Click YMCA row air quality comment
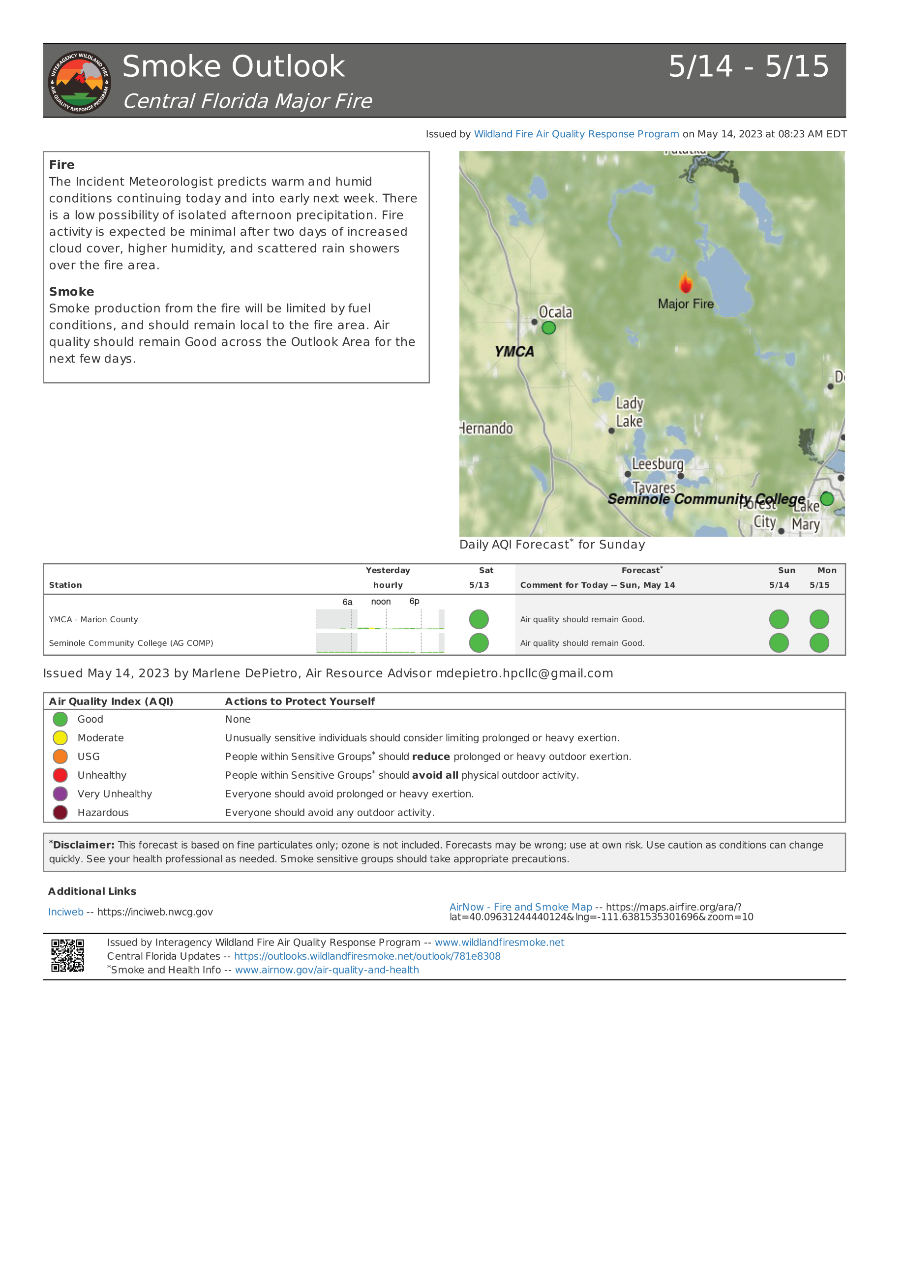This screenshot has height=1279, width=905. tap(582, 619)
